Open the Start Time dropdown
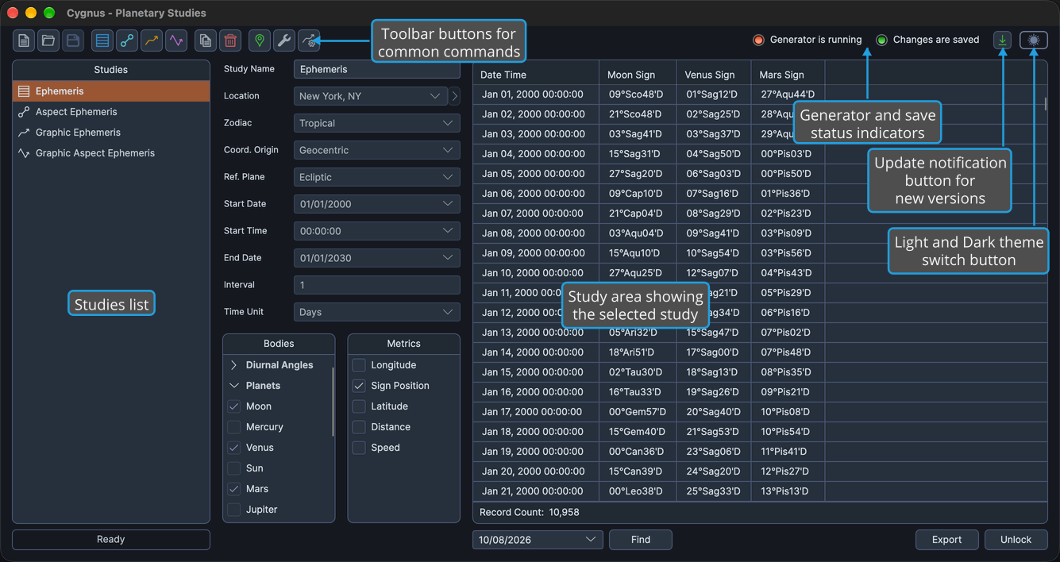Viewport: 1060px width, 562px height. coord(377,231)
